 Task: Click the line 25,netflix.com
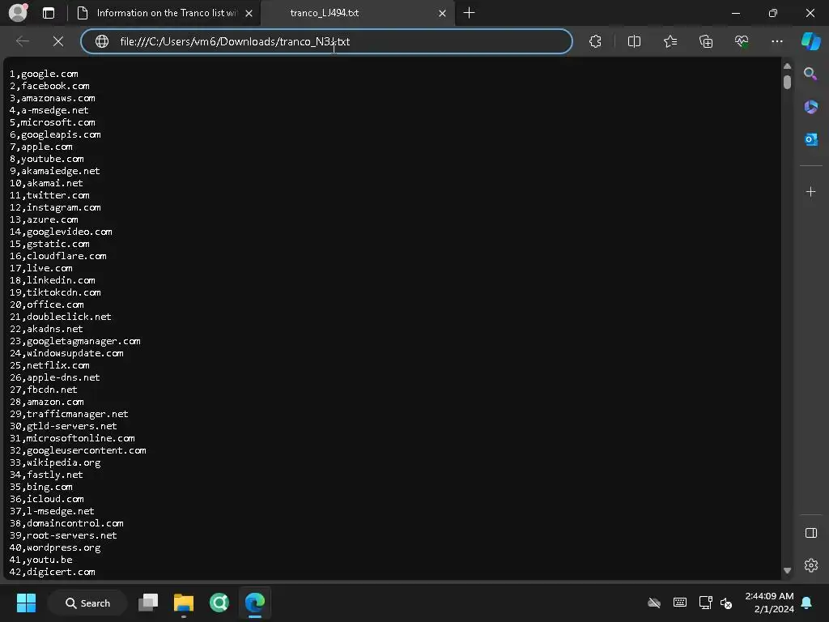[x=49, y=365]
